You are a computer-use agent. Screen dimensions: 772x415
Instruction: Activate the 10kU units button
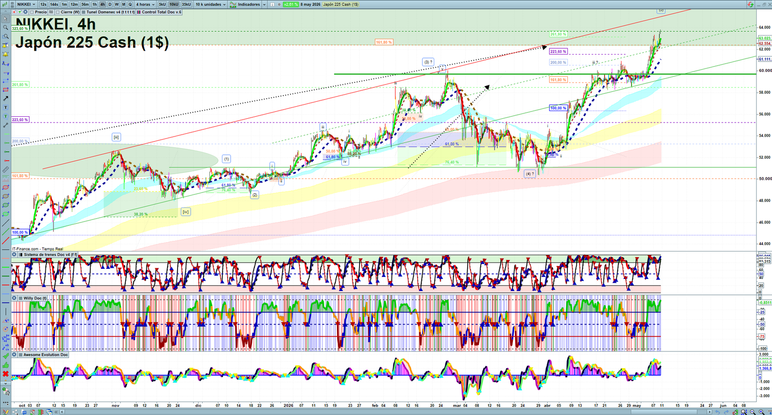coord(174,4)
